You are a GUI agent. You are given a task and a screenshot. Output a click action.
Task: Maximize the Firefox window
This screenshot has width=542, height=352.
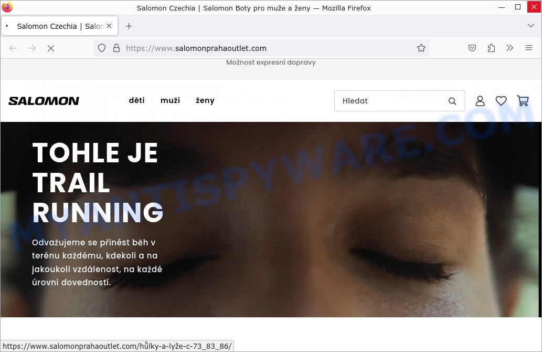[x=518, y=7]
